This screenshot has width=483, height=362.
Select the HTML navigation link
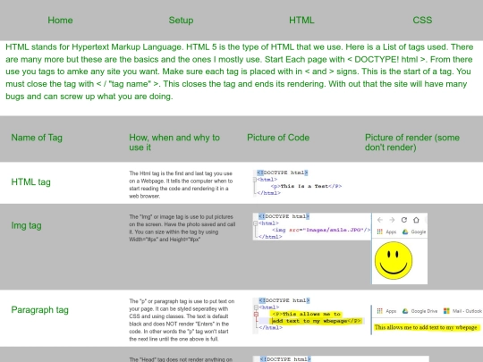301,21
